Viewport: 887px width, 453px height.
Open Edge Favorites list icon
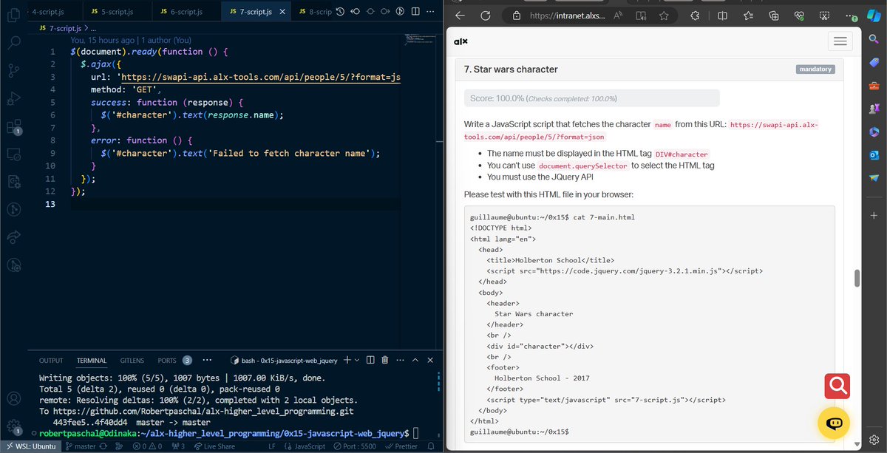[x=748, y=16]
